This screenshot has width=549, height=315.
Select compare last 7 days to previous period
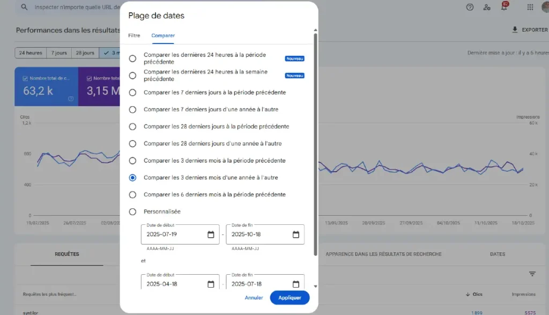coord(132,92)
